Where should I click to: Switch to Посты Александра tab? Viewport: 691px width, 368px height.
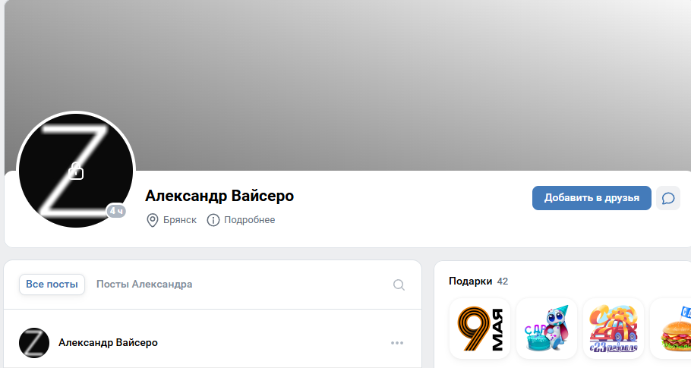tap(144, 285)
